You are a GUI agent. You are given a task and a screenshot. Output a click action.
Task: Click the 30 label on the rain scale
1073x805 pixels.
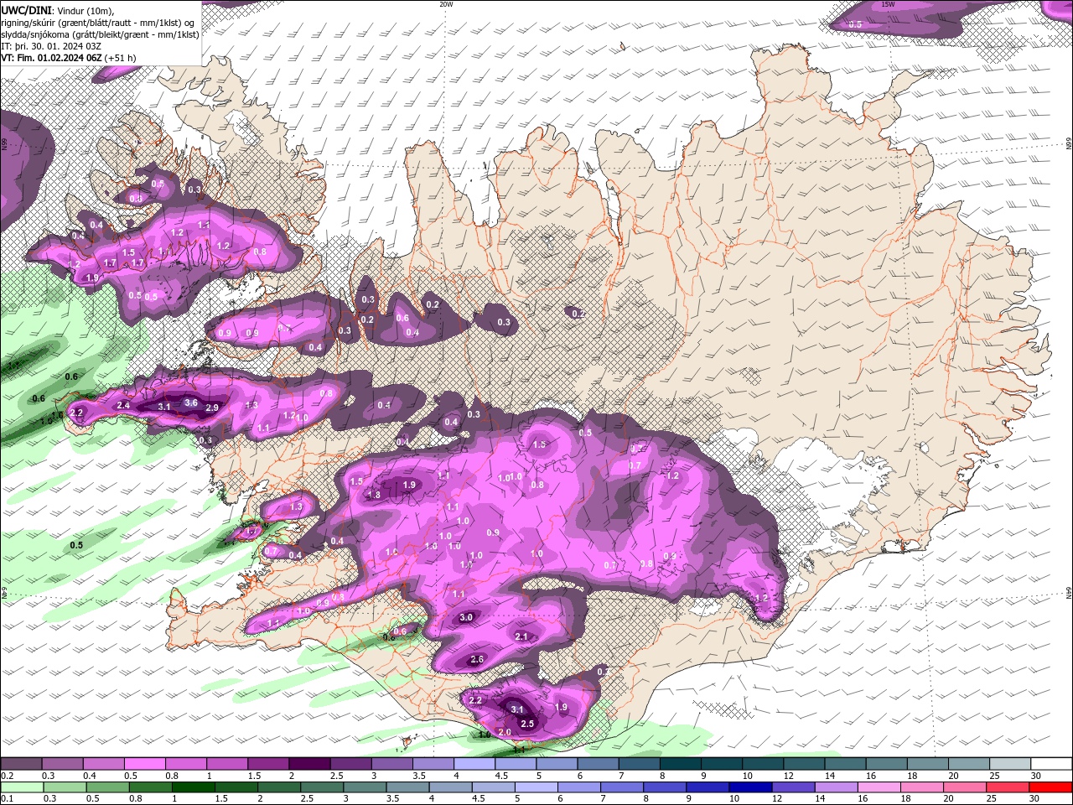point(1034,798)
